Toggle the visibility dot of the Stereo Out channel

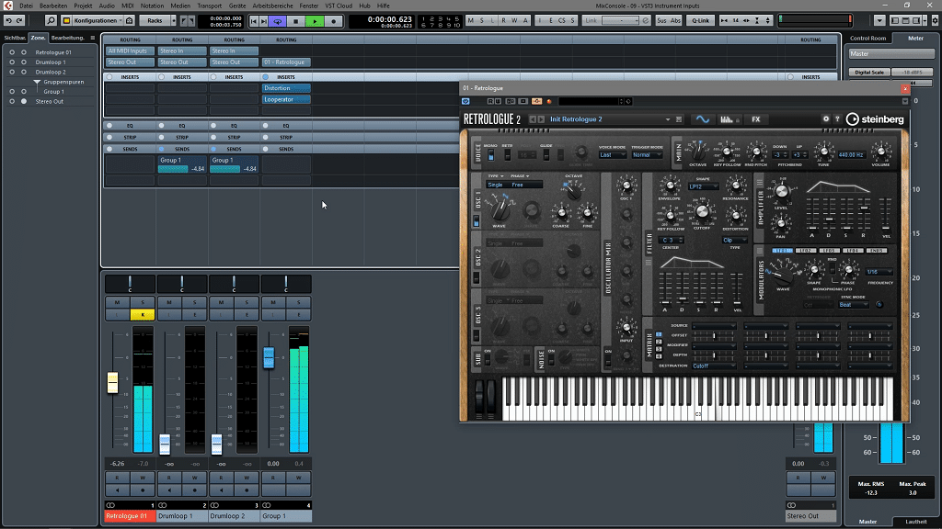click(24, 101)
